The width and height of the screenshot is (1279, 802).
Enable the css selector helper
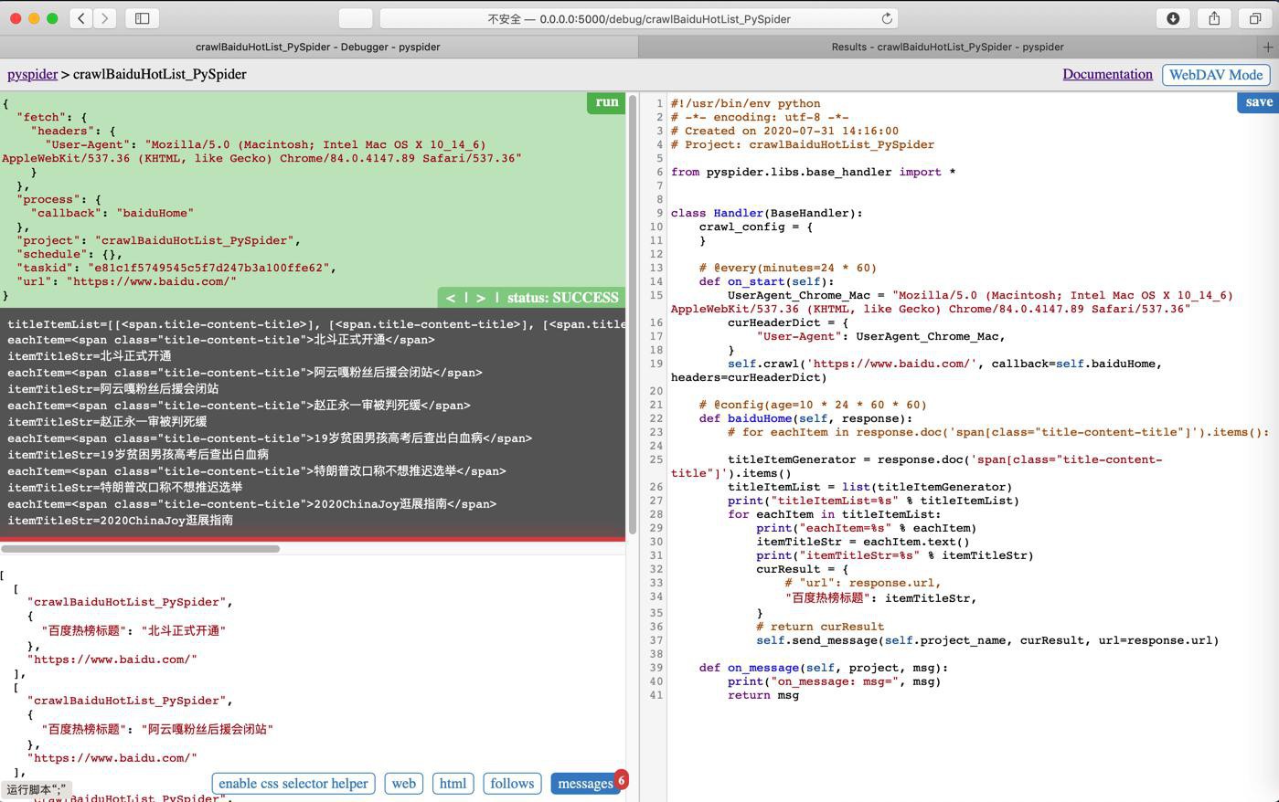point(293,784)
